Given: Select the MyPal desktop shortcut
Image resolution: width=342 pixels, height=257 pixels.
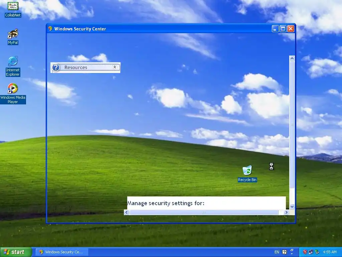Looking at the screenshot, I should [x=13, y=37].
